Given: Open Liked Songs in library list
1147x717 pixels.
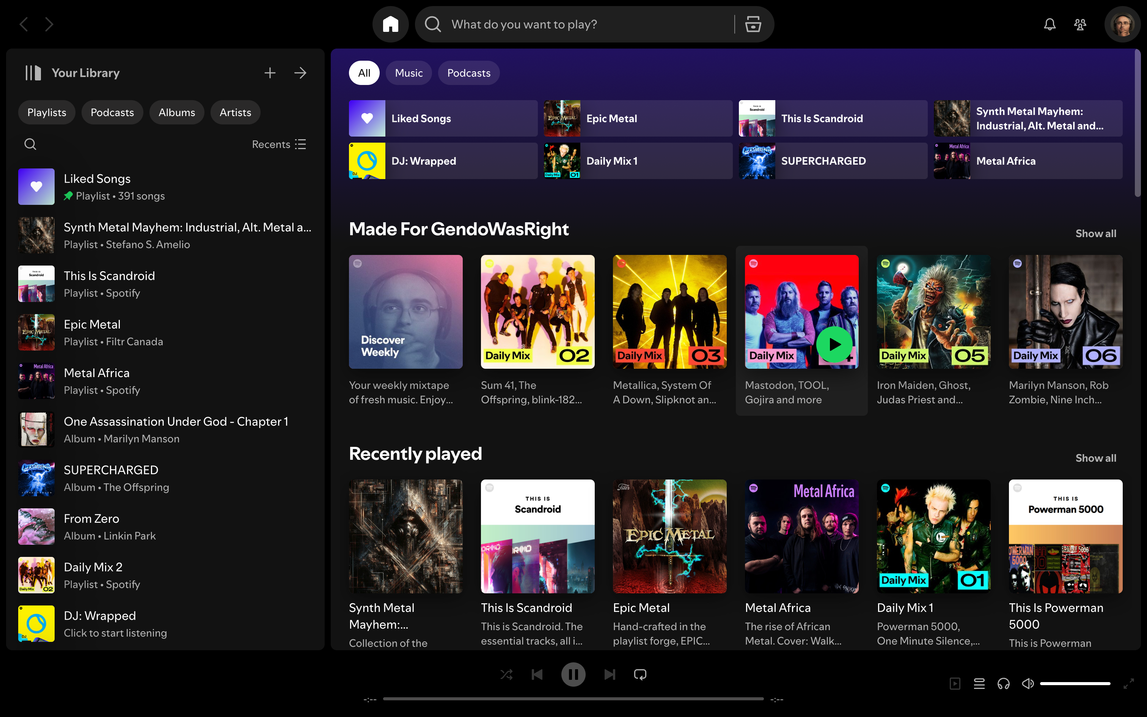Looking at the screenshot, I should pos(165,187).
